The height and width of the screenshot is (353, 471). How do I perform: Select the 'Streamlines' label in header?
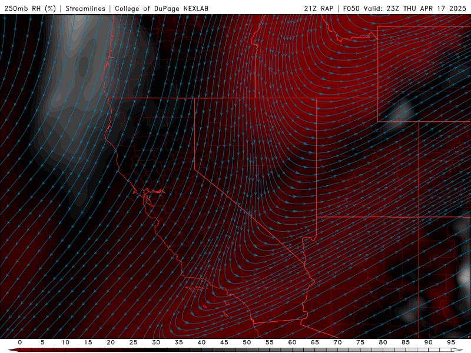pyautogui.click(x=85, y=8)
